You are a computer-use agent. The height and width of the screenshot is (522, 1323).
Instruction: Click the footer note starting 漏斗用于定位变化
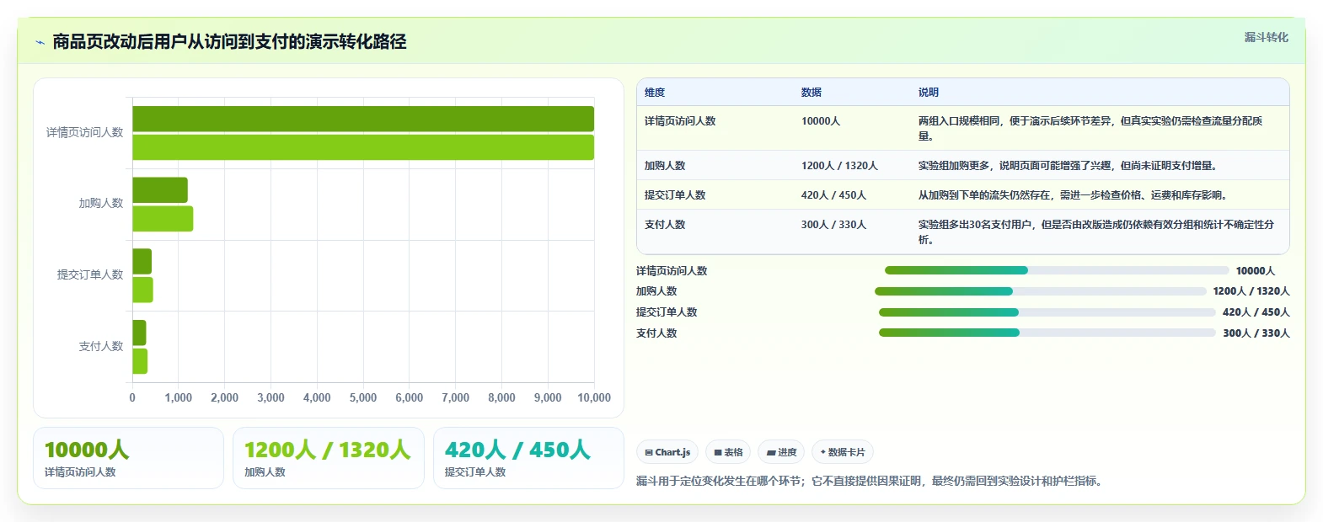(x=871, y=482)
